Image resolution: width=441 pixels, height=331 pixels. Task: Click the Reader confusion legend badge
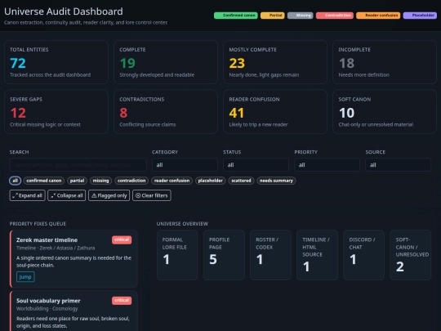tap(378, 16)
